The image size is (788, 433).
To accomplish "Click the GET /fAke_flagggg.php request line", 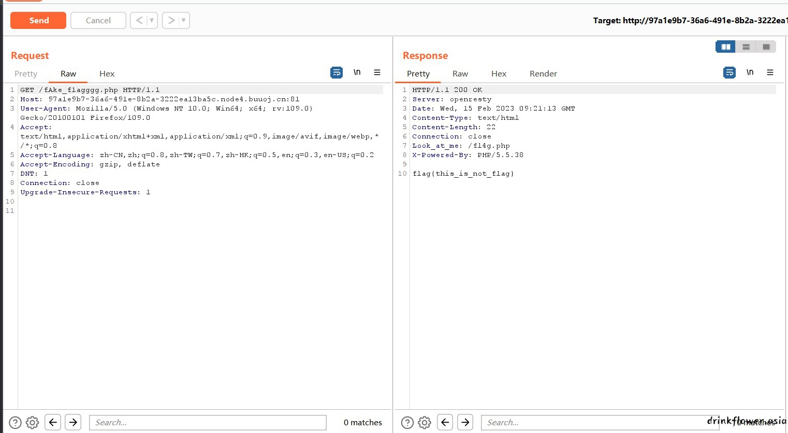I will (x=90, y=90).
